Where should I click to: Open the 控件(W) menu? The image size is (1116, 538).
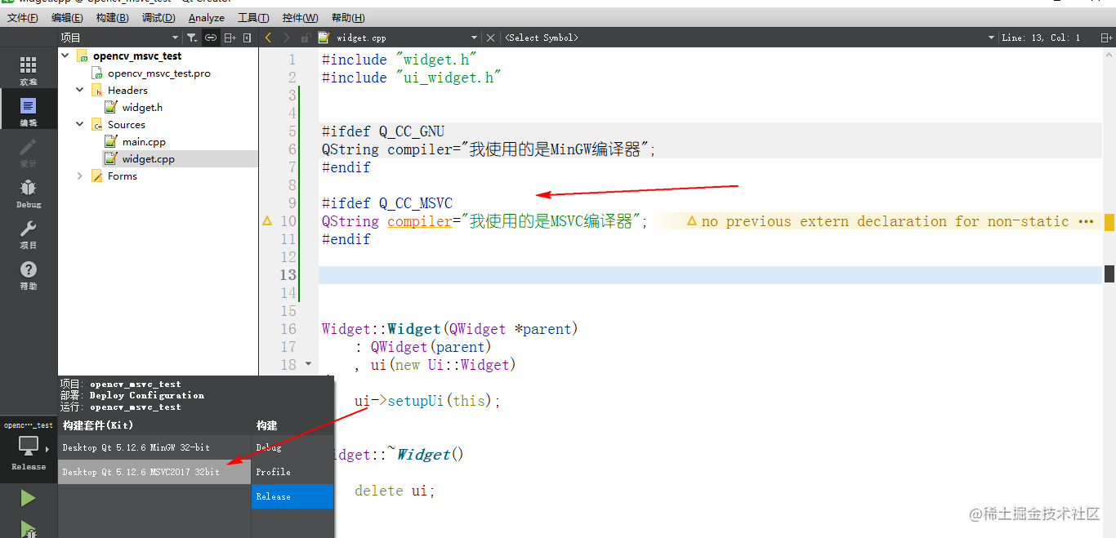(x=301, y=17)
